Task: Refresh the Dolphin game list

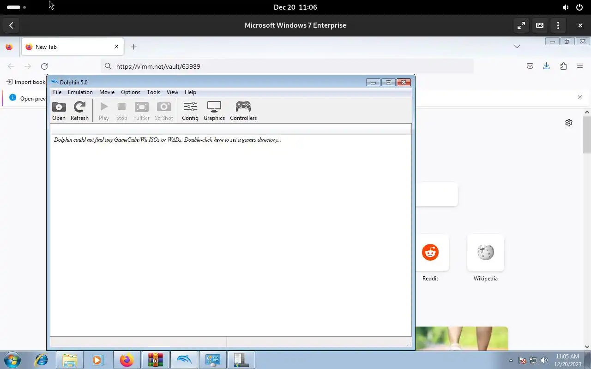Action: (79, 111)
